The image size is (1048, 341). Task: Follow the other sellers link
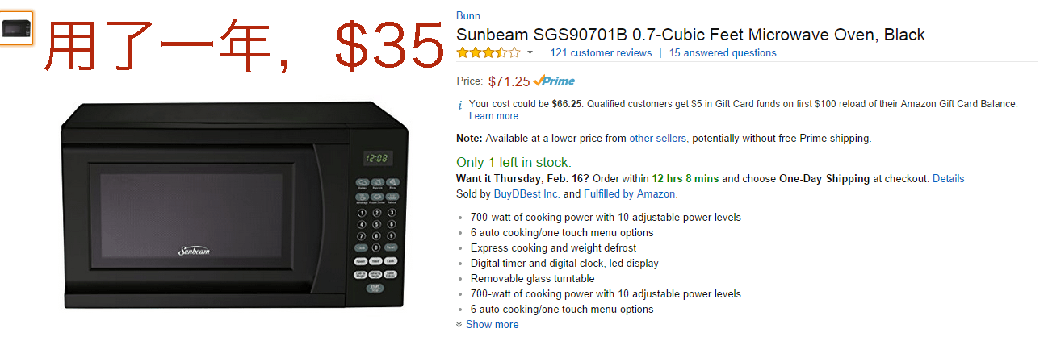coord(658,139)
